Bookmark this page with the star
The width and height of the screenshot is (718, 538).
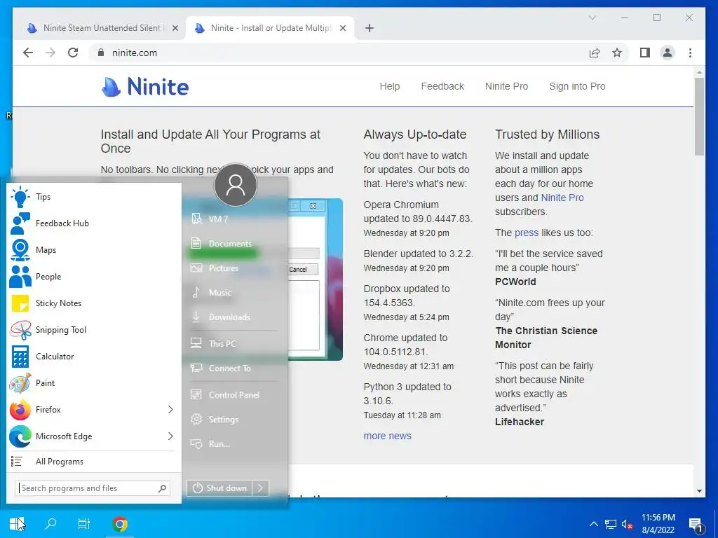tap(617, 53)
